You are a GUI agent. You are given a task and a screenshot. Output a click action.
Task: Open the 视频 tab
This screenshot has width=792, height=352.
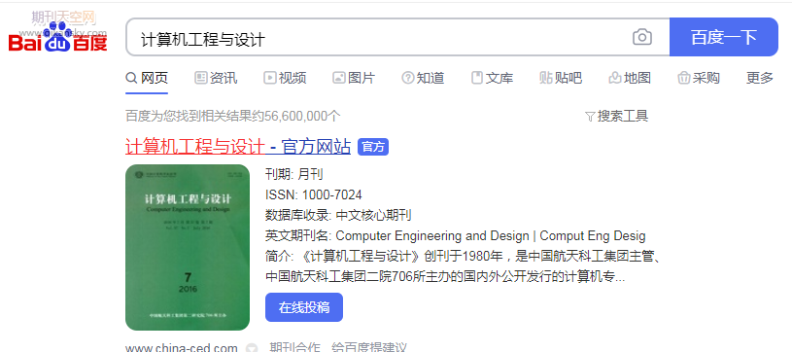coord(285,78)
